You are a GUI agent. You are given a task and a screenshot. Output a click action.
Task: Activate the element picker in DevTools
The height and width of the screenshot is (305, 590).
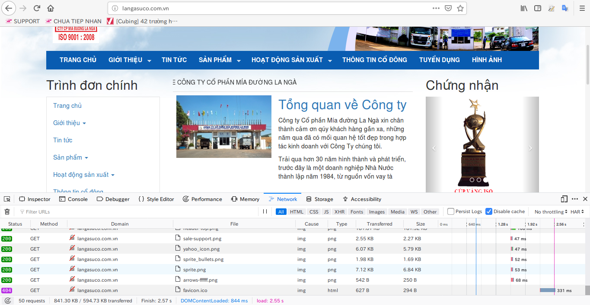coord(7,199)
